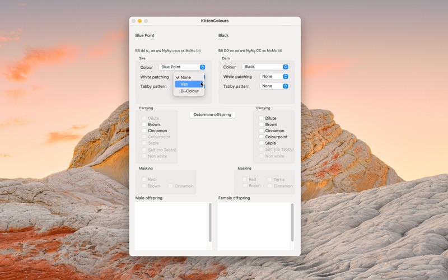Click the Male offspring label
The width and height of the screenshot is (448, 280).
click(x=149, y=198)
